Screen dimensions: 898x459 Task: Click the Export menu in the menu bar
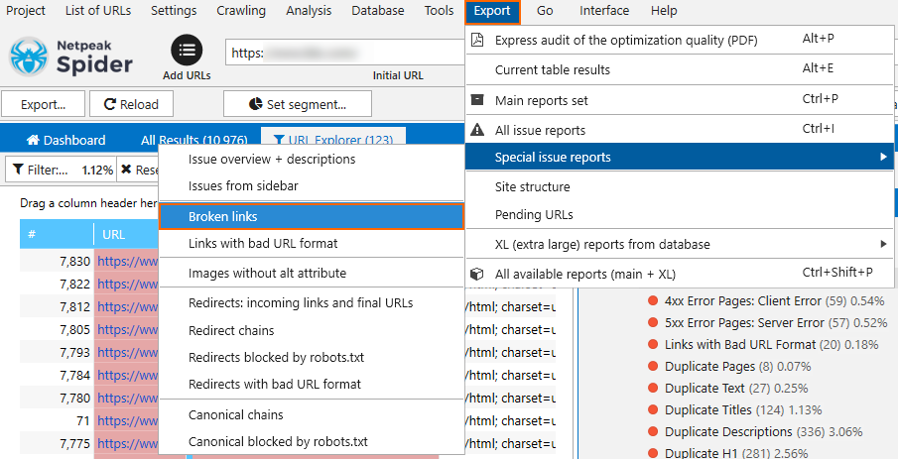(492, 12)
